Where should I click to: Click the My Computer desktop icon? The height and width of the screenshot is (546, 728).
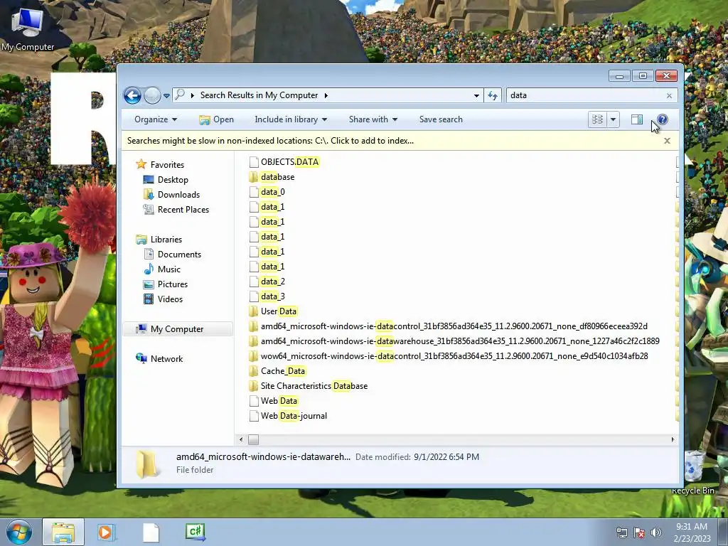point(28,28)
